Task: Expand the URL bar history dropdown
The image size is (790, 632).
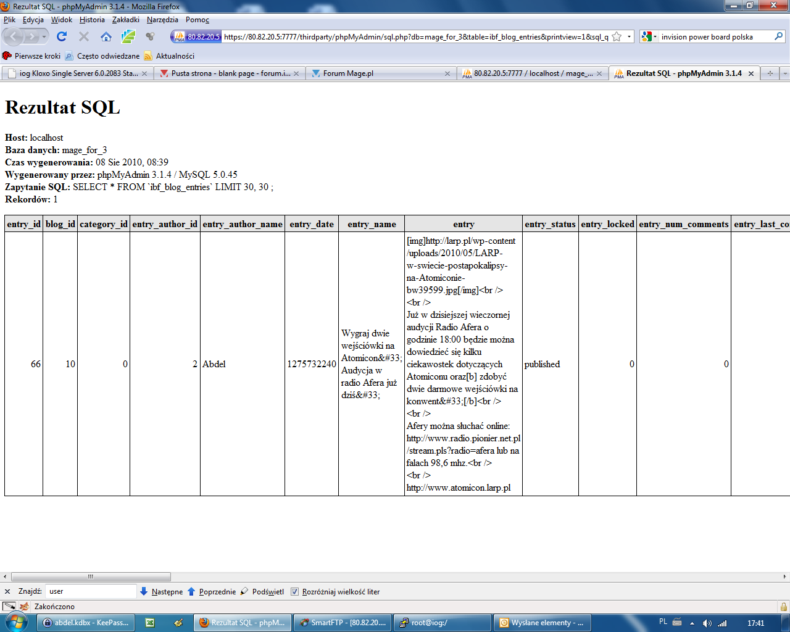Action: click(x=629, y=37)
